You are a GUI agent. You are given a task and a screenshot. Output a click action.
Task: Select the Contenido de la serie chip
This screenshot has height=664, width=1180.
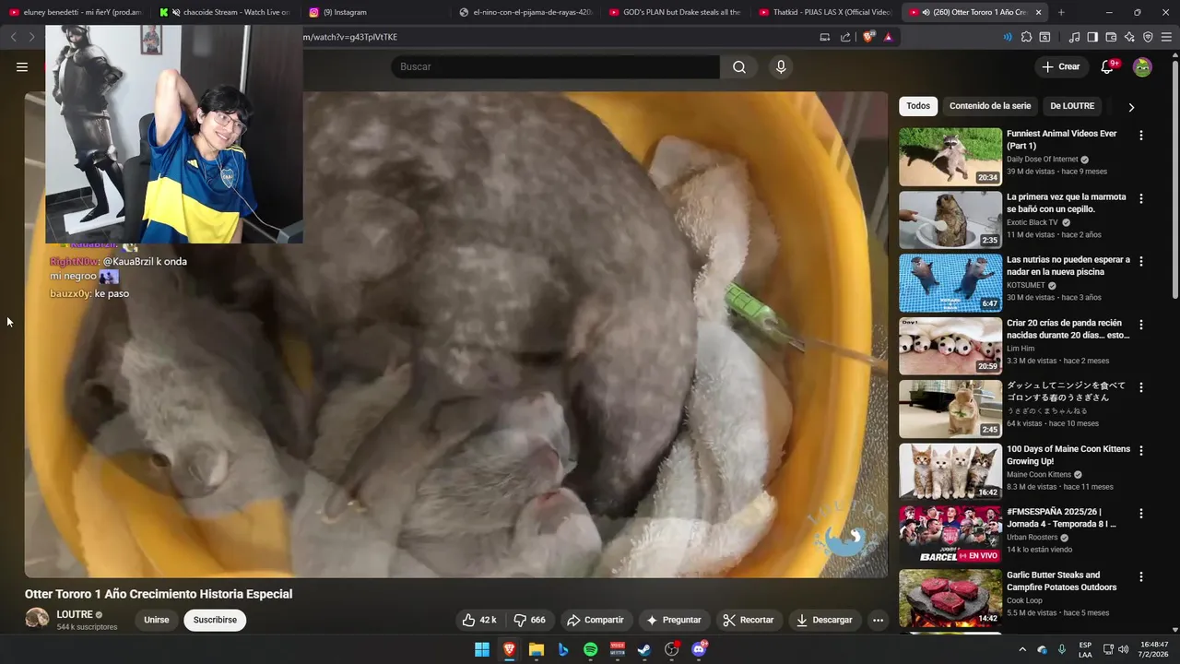990,106
